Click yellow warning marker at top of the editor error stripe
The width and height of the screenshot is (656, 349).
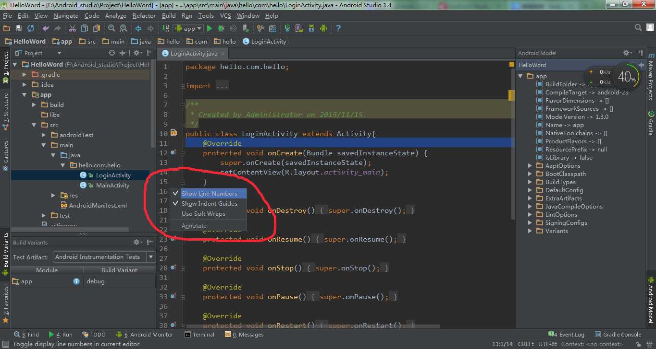coord(511,64)
